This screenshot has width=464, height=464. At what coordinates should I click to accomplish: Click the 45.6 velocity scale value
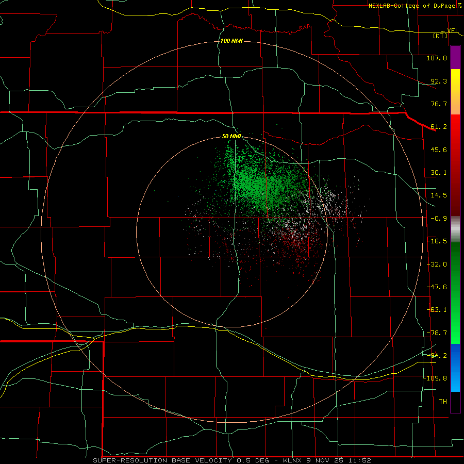[439, 150]
